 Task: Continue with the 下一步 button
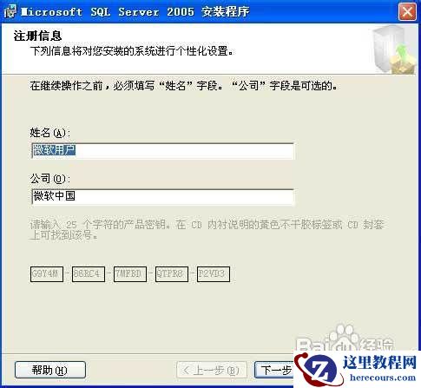coord(274,370)
